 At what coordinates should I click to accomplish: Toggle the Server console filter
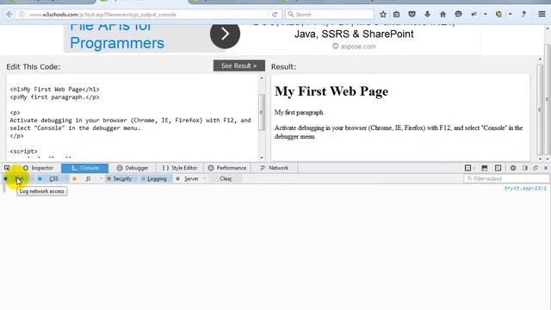click(x=189, y=179)
